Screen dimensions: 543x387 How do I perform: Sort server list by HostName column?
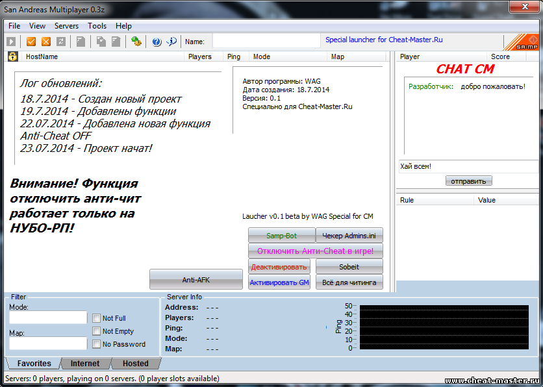click(x=42, y=56)
